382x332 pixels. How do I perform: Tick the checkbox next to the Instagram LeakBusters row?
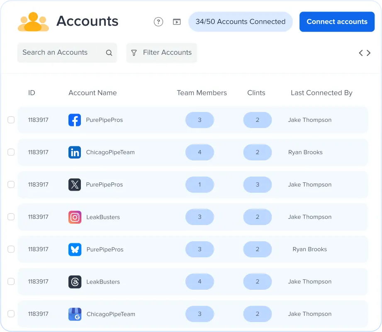click(11, 217)
